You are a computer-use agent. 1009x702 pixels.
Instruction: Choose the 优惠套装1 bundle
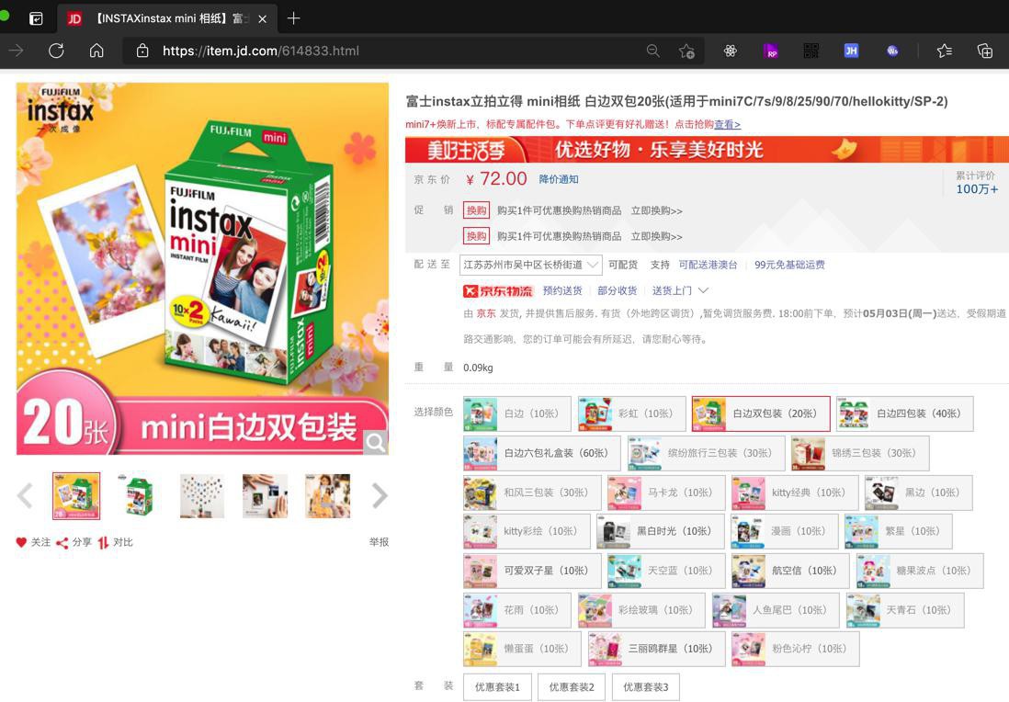pyautogui.click(x=497, y=687)
